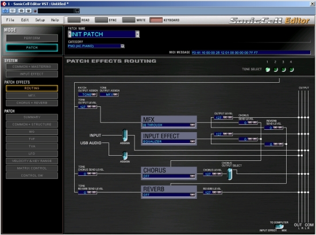Viewport: 316px width, 235px height.
Task: Select tone 3 indicator light
Action: click(284, 70)
